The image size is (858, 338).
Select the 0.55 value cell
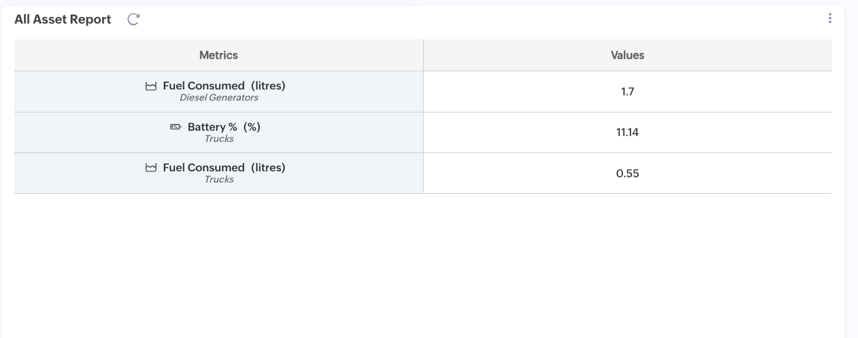tap(627, 174)
